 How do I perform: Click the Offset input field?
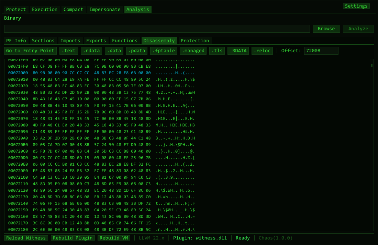(x=321, y=51)
